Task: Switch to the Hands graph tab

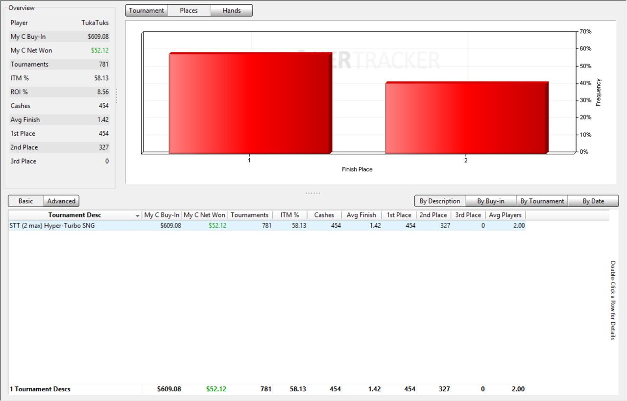Action: [x=231, y=10]
